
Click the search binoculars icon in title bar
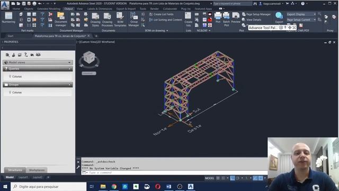[x=255, y=4]
